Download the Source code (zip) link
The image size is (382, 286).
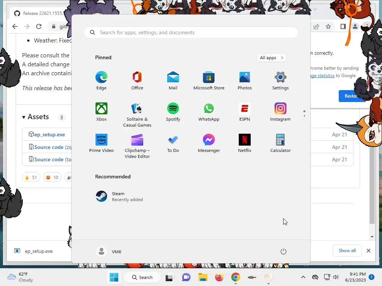(x=53, y=147)
